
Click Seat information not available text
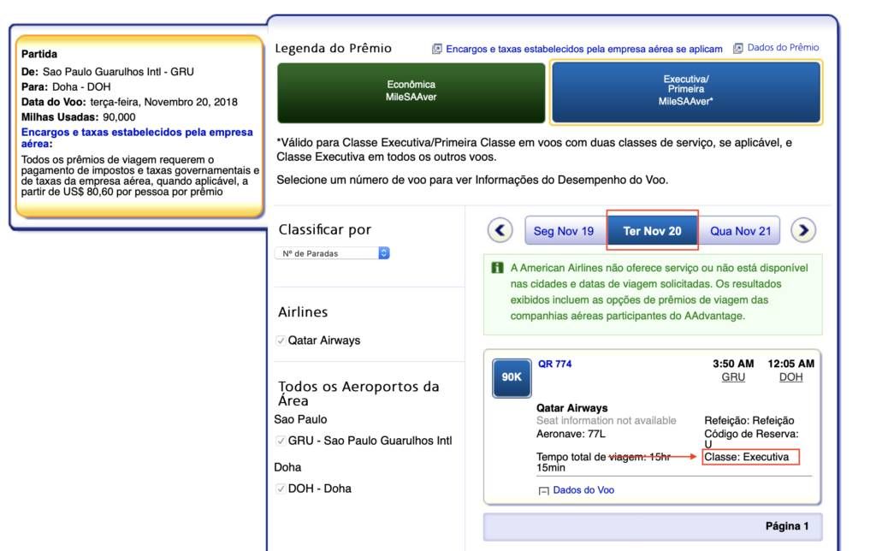[607, 421]
